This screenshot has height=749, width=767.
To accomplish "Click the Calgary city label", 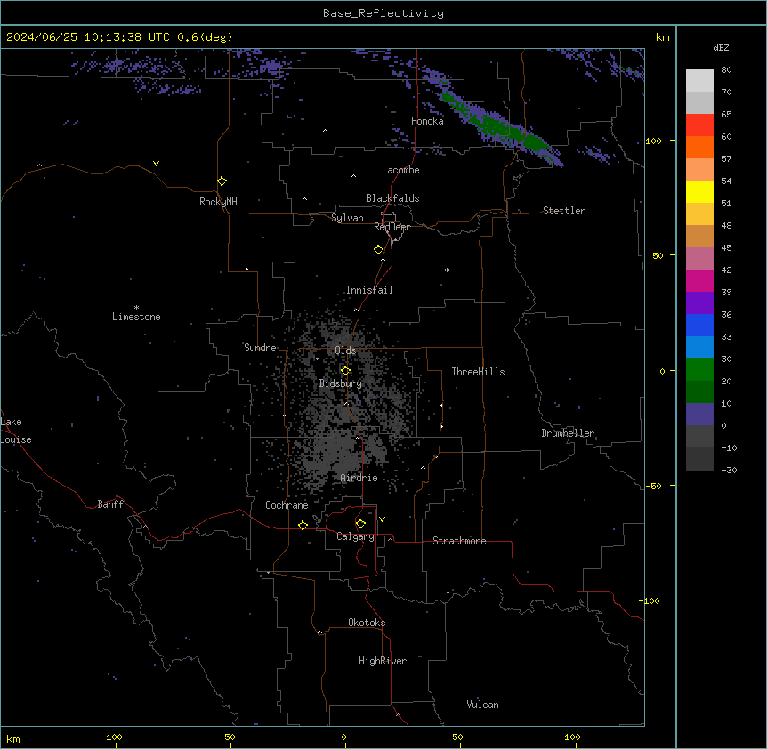I will pyautogui.click(x=356, y=536).
